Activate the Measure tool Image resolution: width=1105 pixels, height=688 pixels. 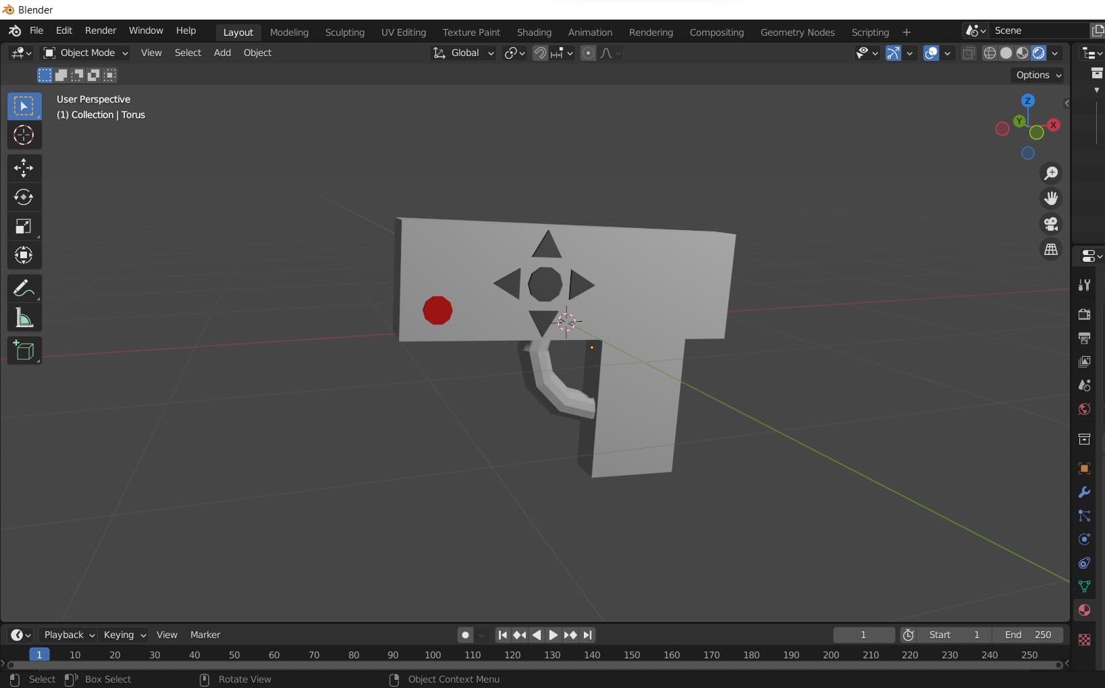tap(24, 318)
